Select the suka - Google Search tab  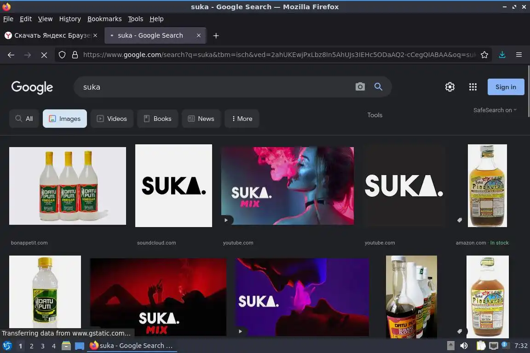point(155,35)
